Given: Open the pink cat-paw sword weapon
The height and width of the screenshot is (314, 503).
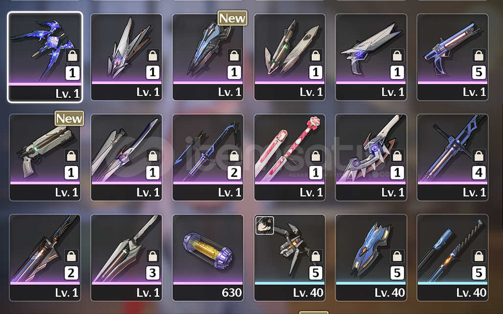Looking at the screenshot, I should [x=290, y=157].
